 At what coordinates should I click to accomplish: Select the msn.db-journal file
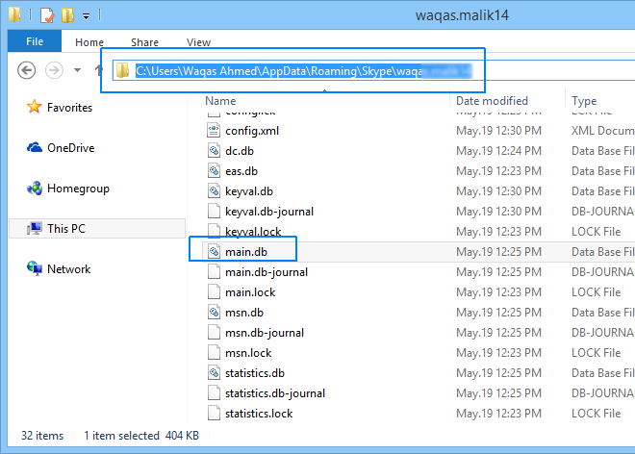coord(265,333)
